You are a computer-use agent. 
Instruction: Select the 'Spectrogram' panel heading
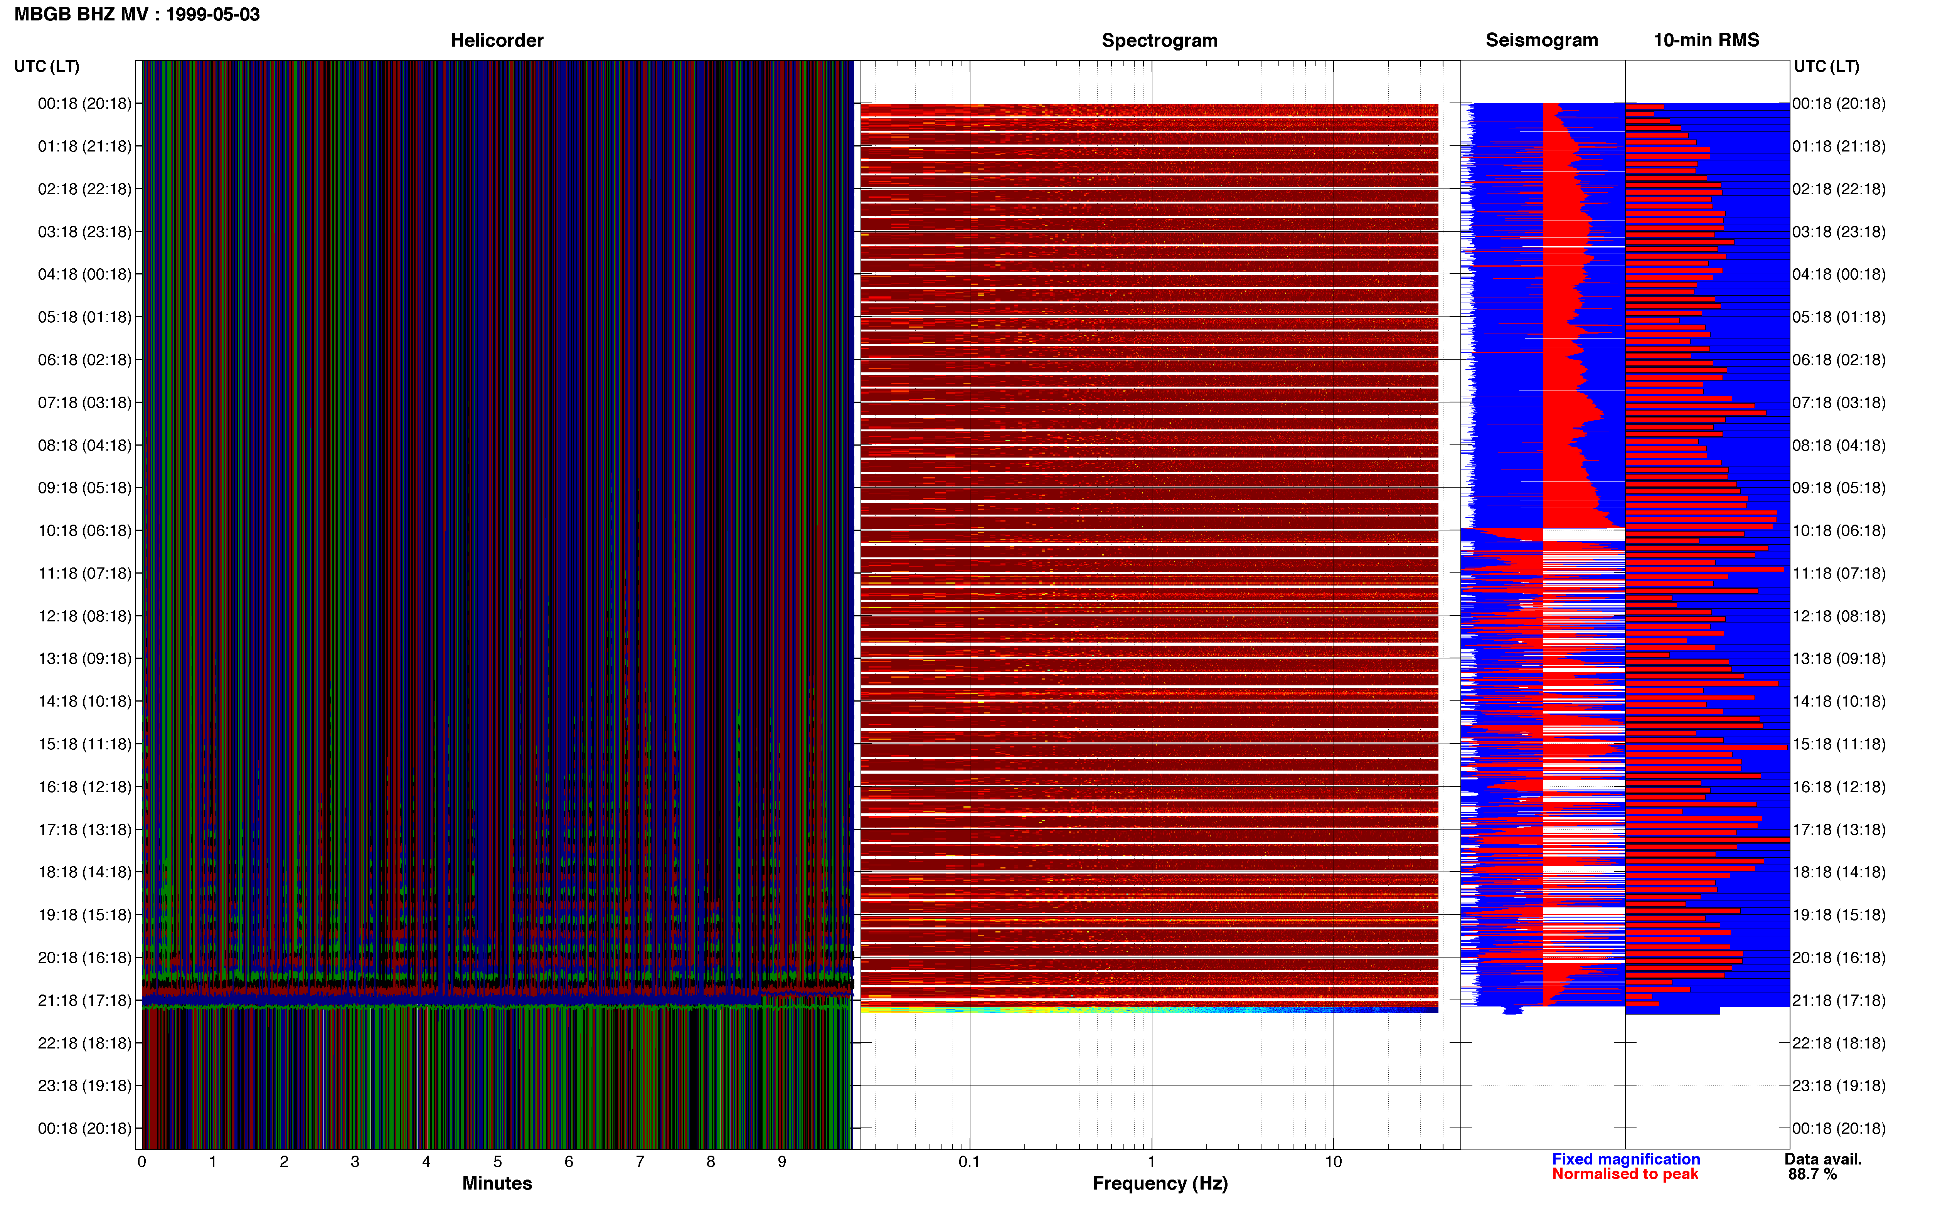tap(1160, 40)
